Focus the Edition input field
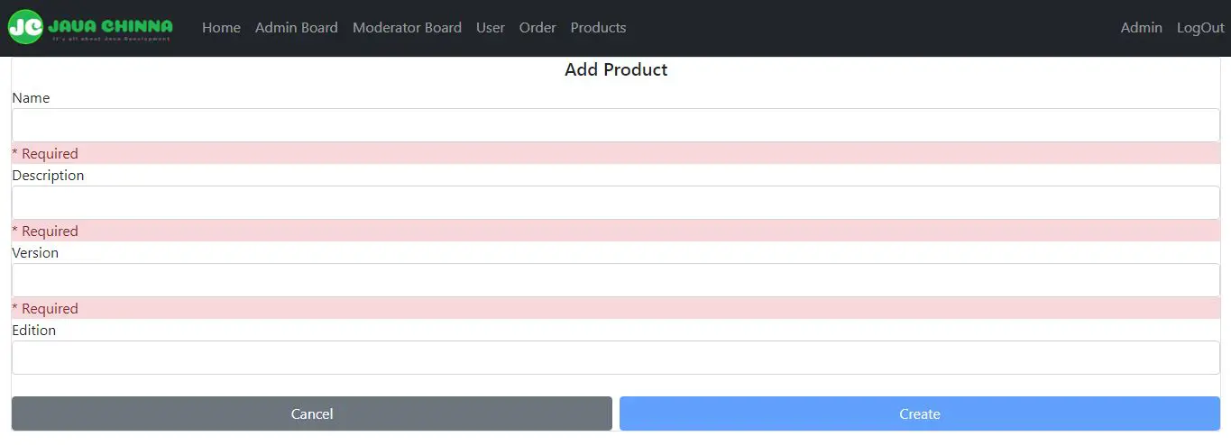Image resolution: width=1231 pixels, height=445 pixels. [615, 358]
